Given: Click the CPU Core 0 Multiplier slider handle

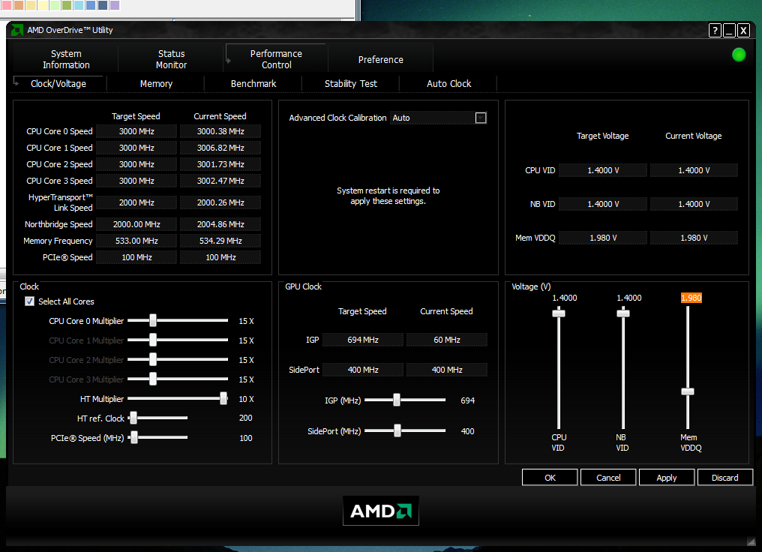Looking at the screenshot, I should click(x=153, y=320).
